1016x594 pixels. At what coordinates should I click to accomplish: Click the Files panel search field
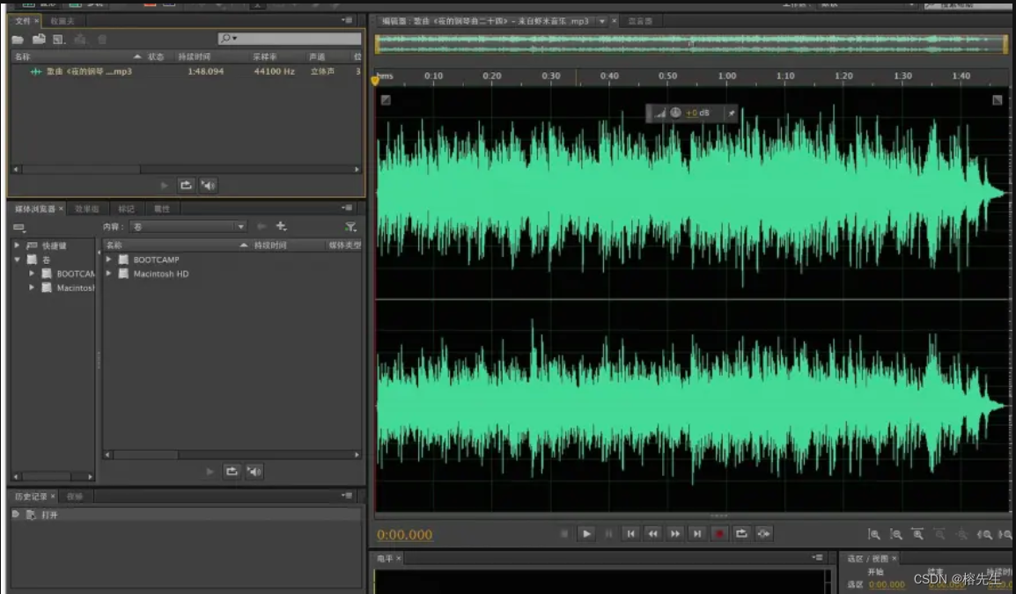point(290,38)
